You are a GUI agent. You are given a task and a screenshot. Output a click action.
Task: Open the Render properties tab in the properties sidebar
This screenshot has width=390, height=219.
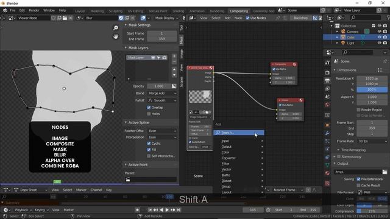327,72
